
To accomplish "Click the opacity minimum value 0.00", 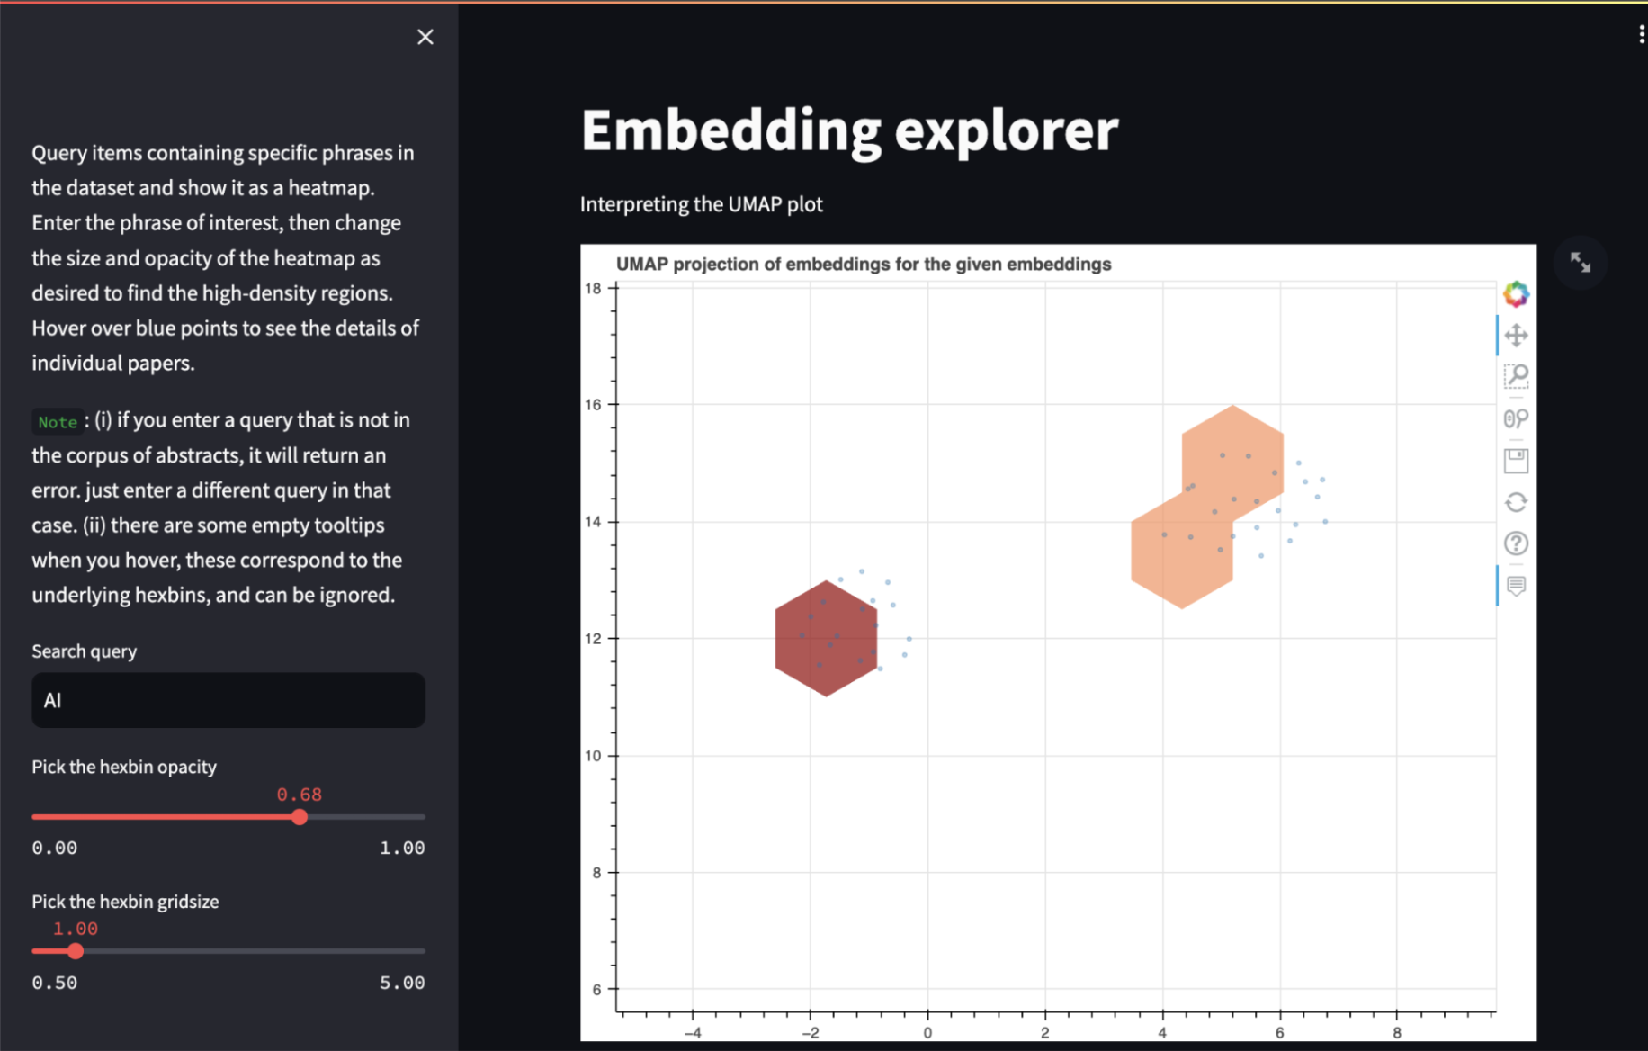I will [55, 848].
